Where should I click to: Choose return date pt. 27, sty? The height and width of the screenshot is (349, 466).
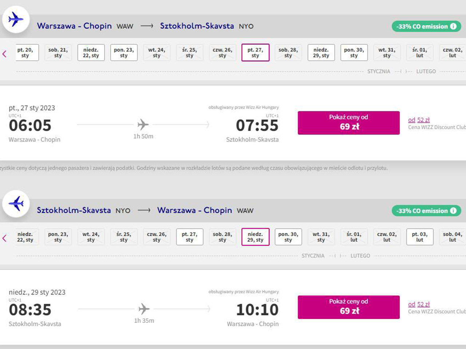pos(189,237)
